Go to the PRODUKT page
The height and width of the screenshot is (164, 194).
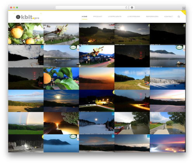[x=97, y=17]
